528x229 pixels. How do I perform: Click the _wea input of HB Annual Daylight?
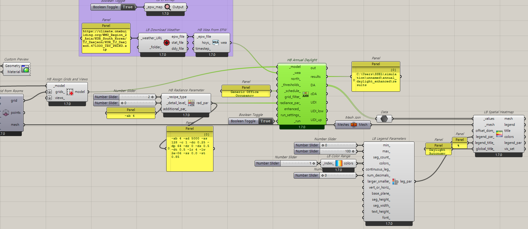tap(297, 73)
